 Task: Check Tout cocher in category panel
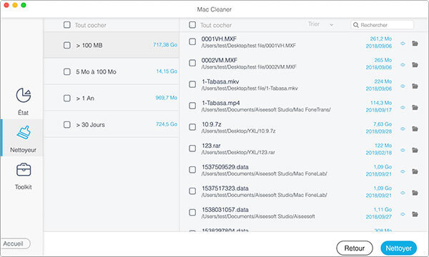(x=67, y=25)
